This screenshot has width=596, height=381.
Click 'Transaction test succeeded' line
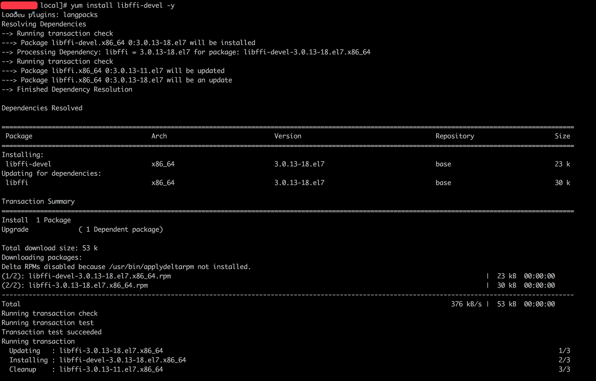pyautogui.click(x=52, y=332)
